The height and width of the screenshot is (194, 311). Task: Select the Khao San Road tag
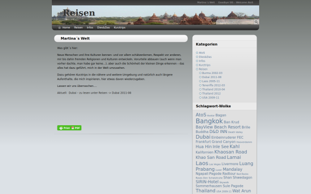tap(211, 158)
